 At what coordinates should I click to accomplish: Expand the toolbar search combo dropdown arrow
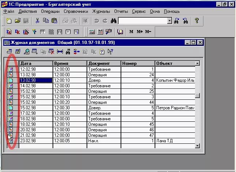pos(169,21)
